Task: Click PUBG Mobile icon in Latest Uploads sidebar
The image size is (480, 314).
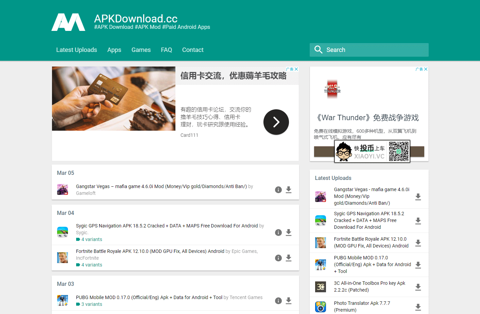Action: coord(321,264)
